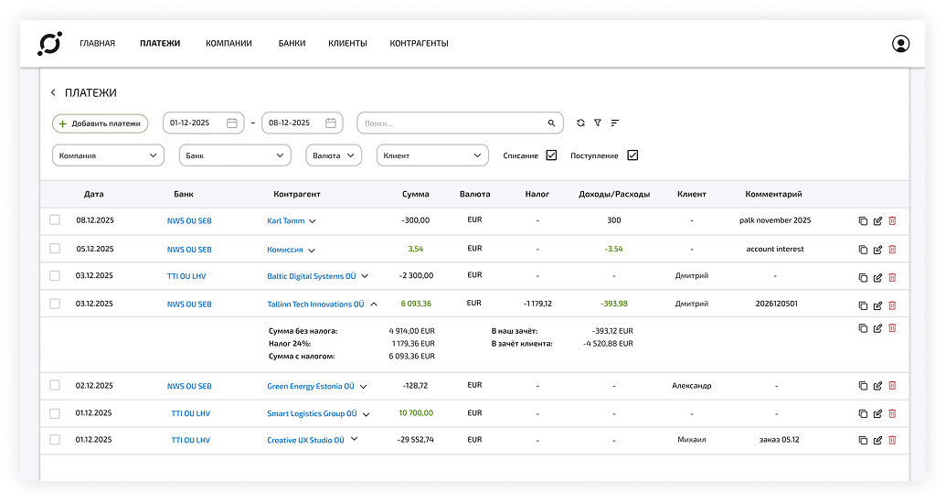Screen dimensions: 946x502
Task: Click the app logo icon
Action: point(49,44)
